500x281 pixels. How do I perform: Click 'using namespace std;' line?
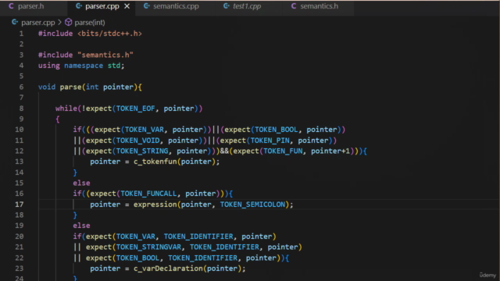click(81, 66)
